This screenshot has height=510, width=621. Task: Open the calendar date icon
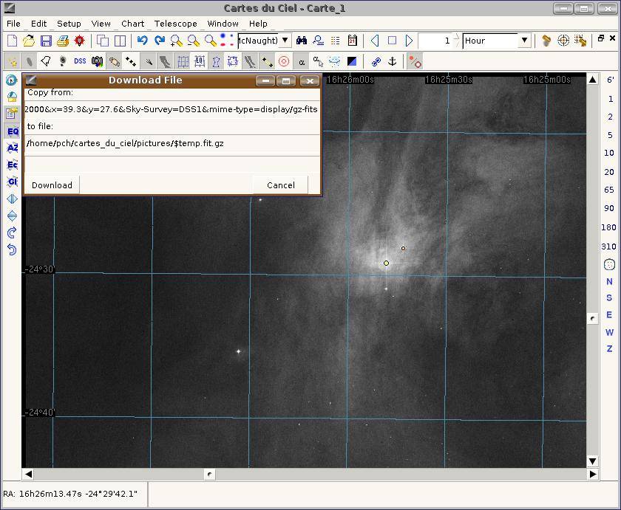point(352,41)
